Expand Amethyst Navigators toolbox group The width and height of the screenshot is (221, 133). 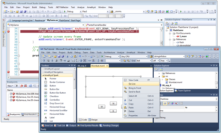click(x=43, y=72)
